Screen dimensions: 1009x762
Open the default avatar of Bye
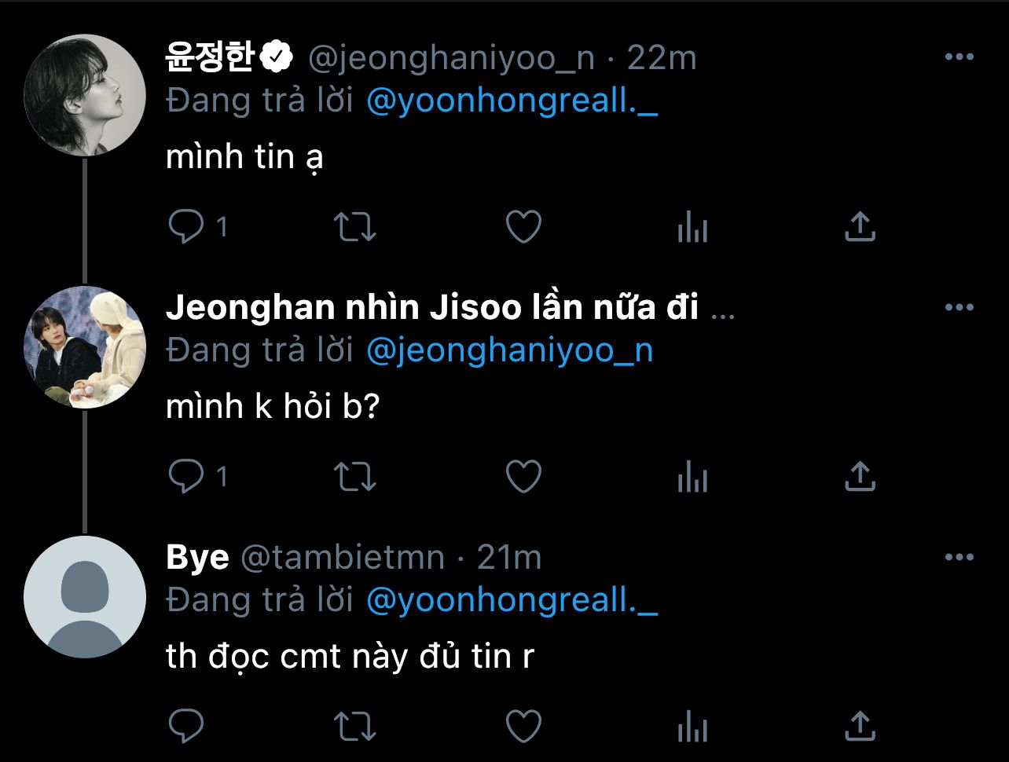point(85,596)
